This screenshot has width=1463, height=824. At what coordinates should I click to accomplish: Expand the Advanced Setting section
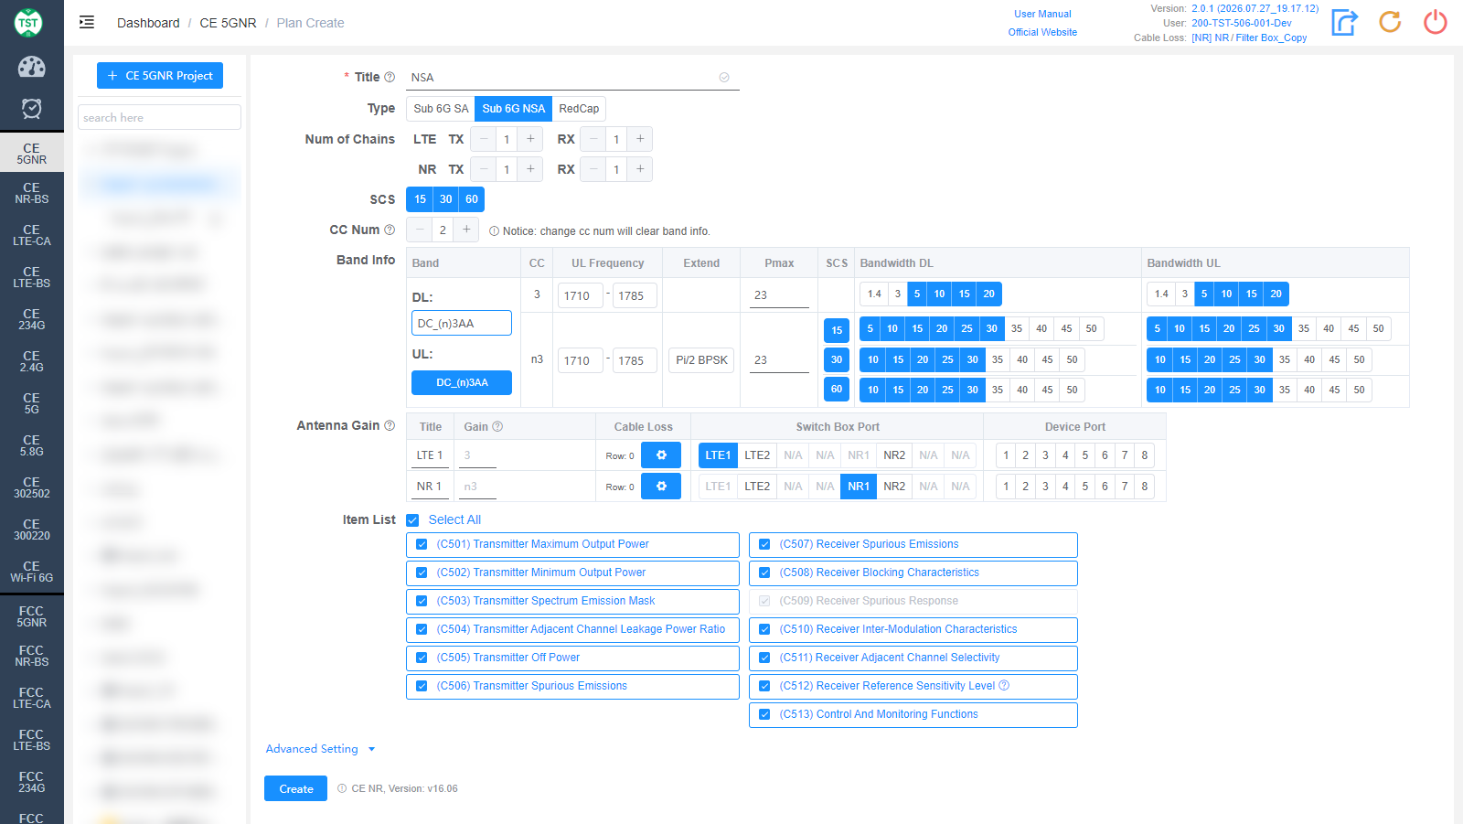[321, 749]
